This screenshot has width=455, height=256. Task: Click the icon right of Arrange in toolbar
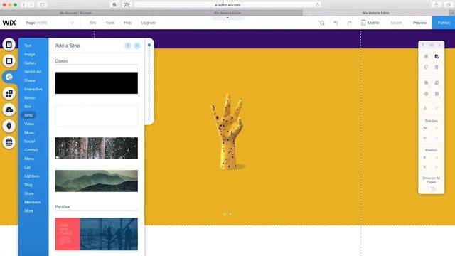click(437, 82)
